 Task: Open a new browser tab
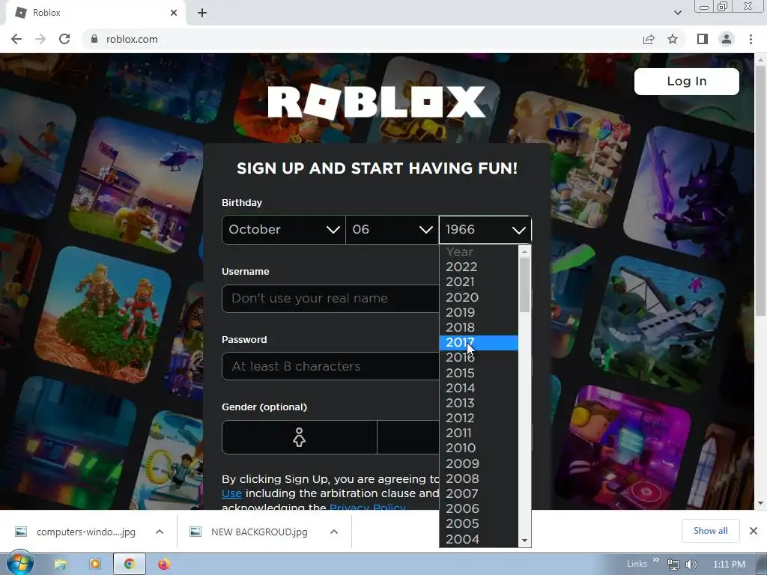tap(202, 13)
